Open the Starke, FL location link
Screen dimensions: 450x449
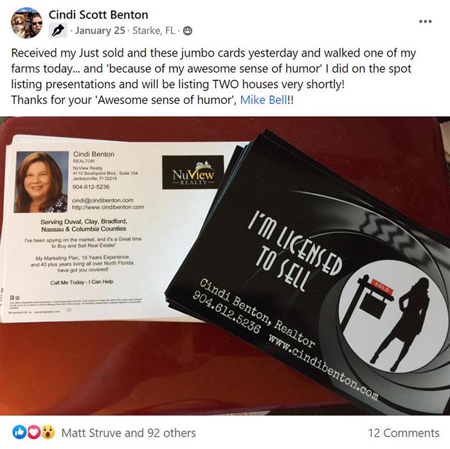(154, 30)
